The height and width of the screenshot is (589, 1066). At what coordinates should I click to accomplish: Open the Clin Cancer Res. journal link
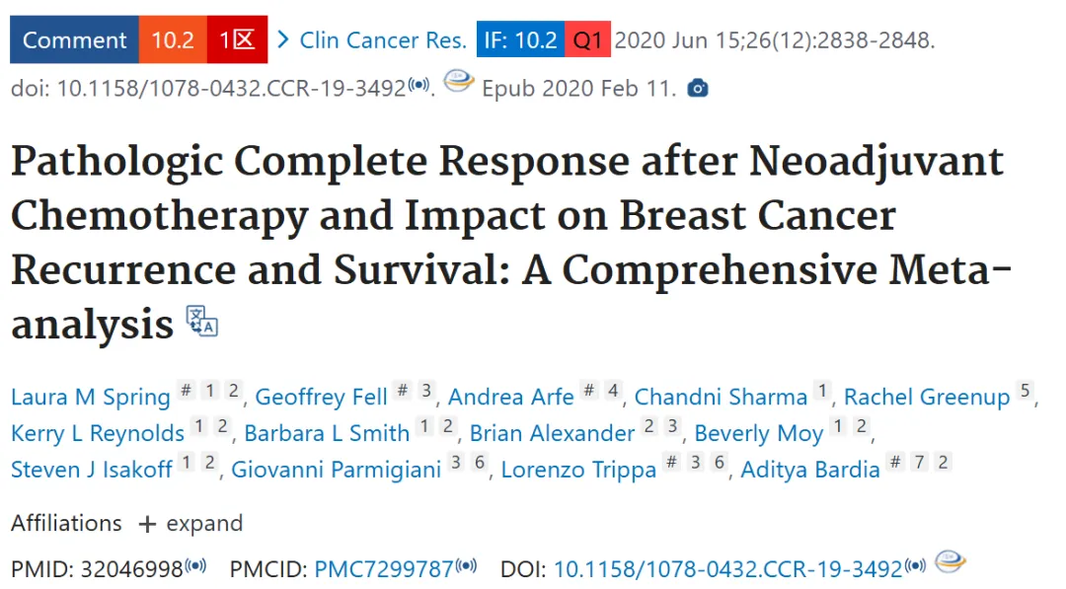click(383, 40)
